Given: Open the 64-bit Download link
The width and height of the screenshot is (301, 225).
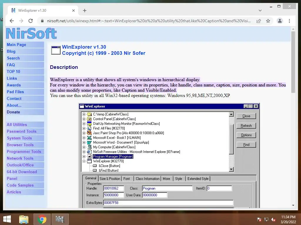Looking at the screenshot, I should click(x=25, y=172).
